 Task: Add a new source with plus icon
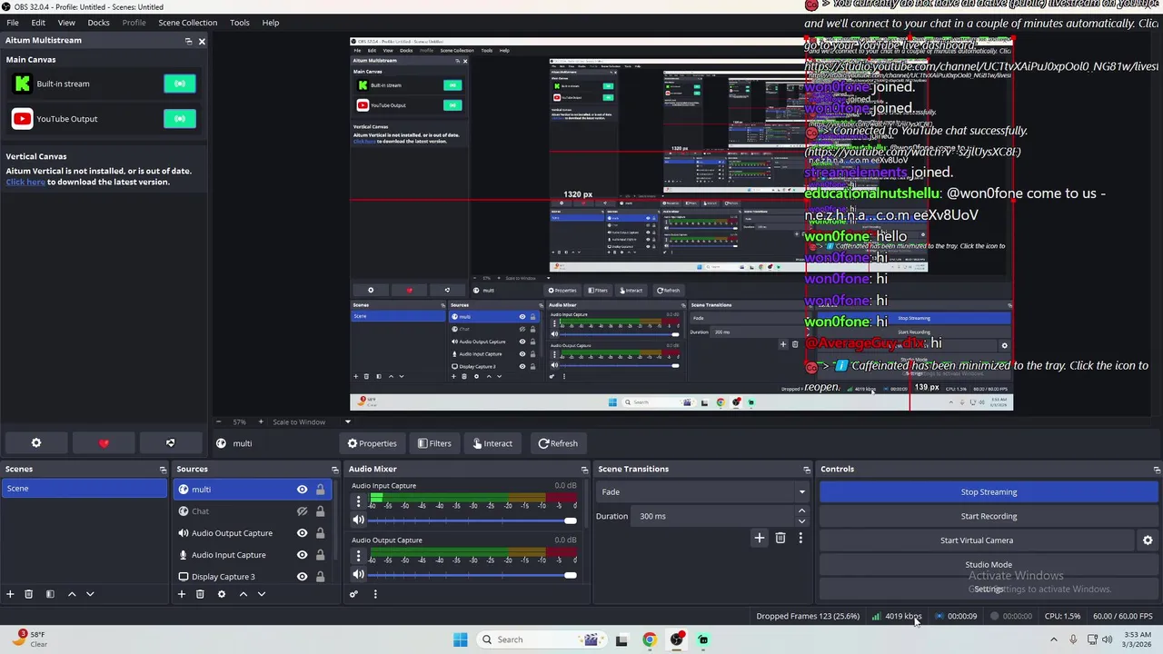[182, 594]
